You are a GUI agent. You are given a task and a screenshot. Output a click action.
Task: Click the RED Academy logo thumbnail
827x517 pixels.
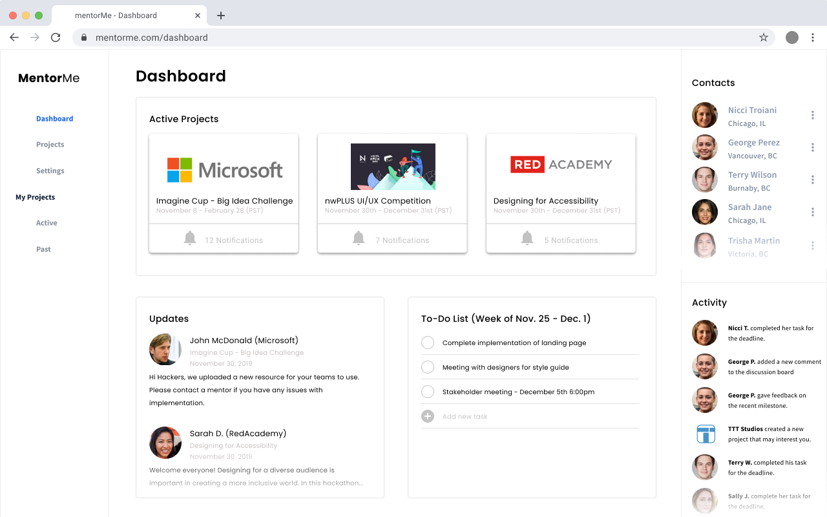561,164
